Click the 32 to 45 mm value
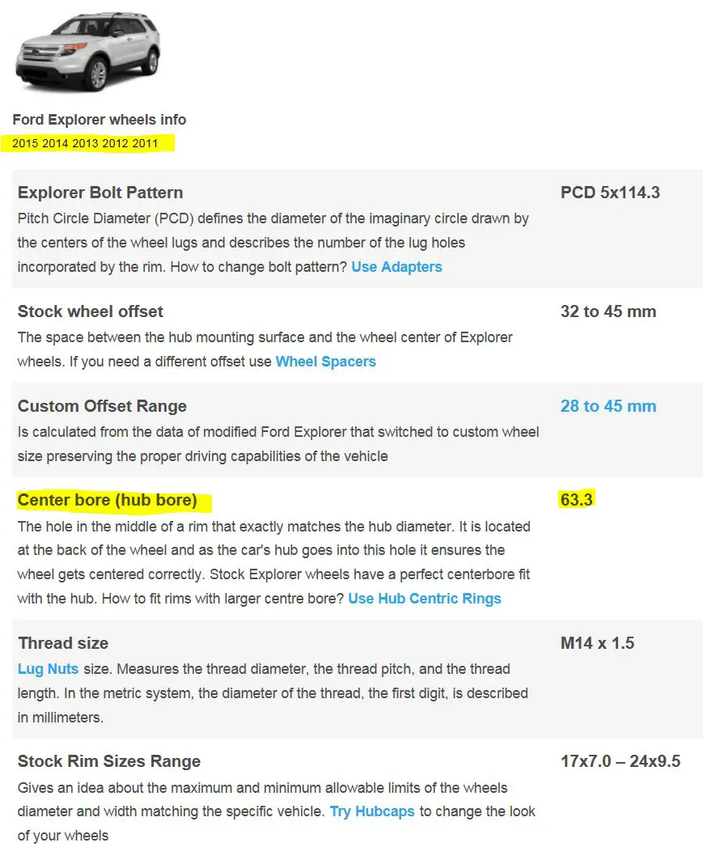Viewport: 703px width, 847px height. (x=608, y=311)
